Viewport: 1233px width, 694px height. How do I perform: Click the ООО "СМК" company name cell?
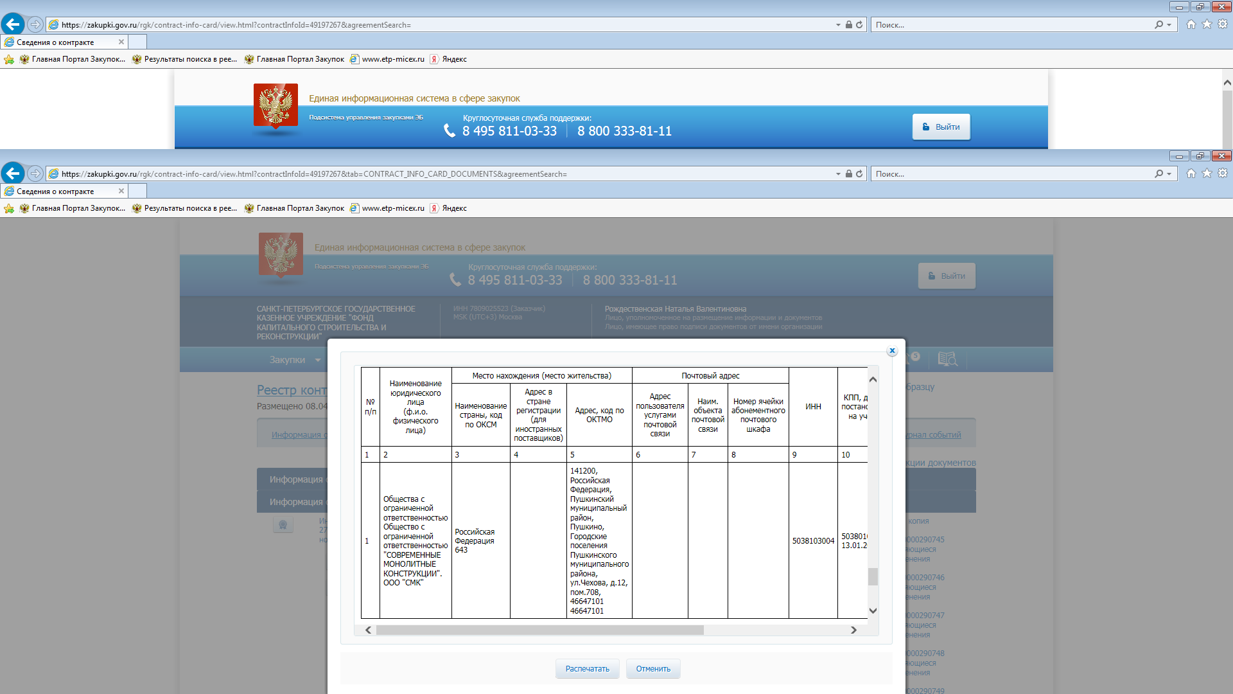click(x=415, y=541)
